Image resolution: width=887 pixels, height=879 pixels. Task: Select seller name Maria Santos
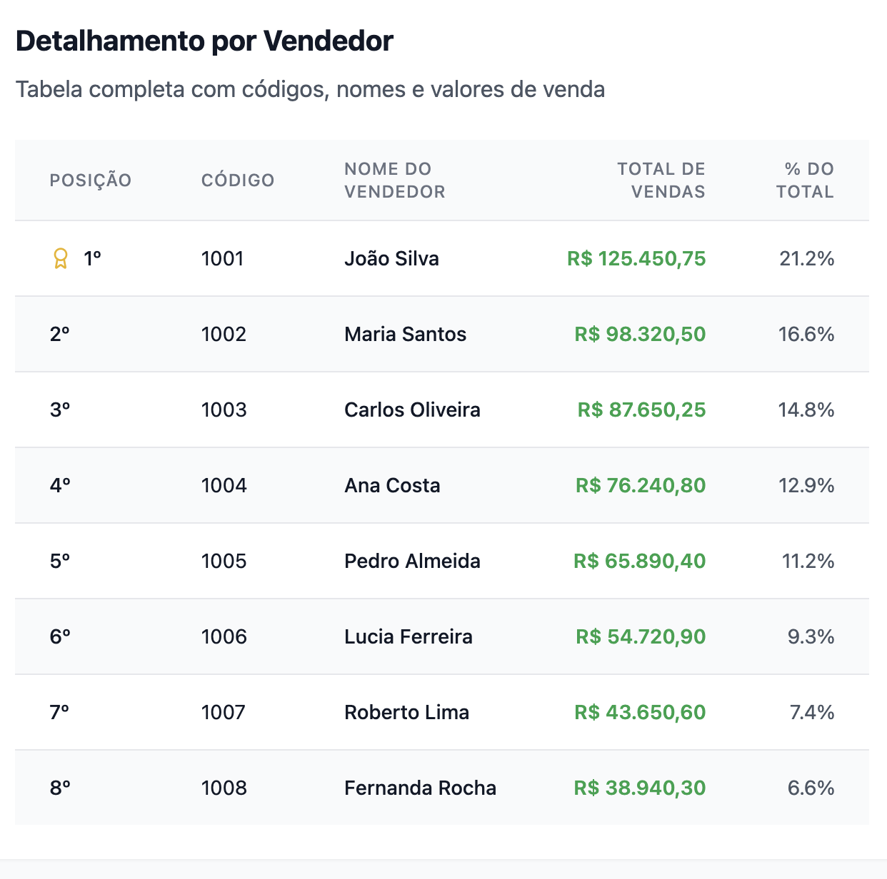tap(405, 334)
